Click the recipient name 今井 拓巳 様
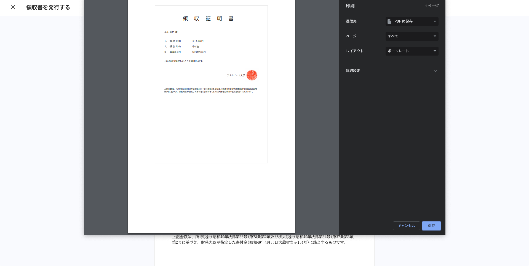Viewport: 529px width, 266px height. point(171,32)
